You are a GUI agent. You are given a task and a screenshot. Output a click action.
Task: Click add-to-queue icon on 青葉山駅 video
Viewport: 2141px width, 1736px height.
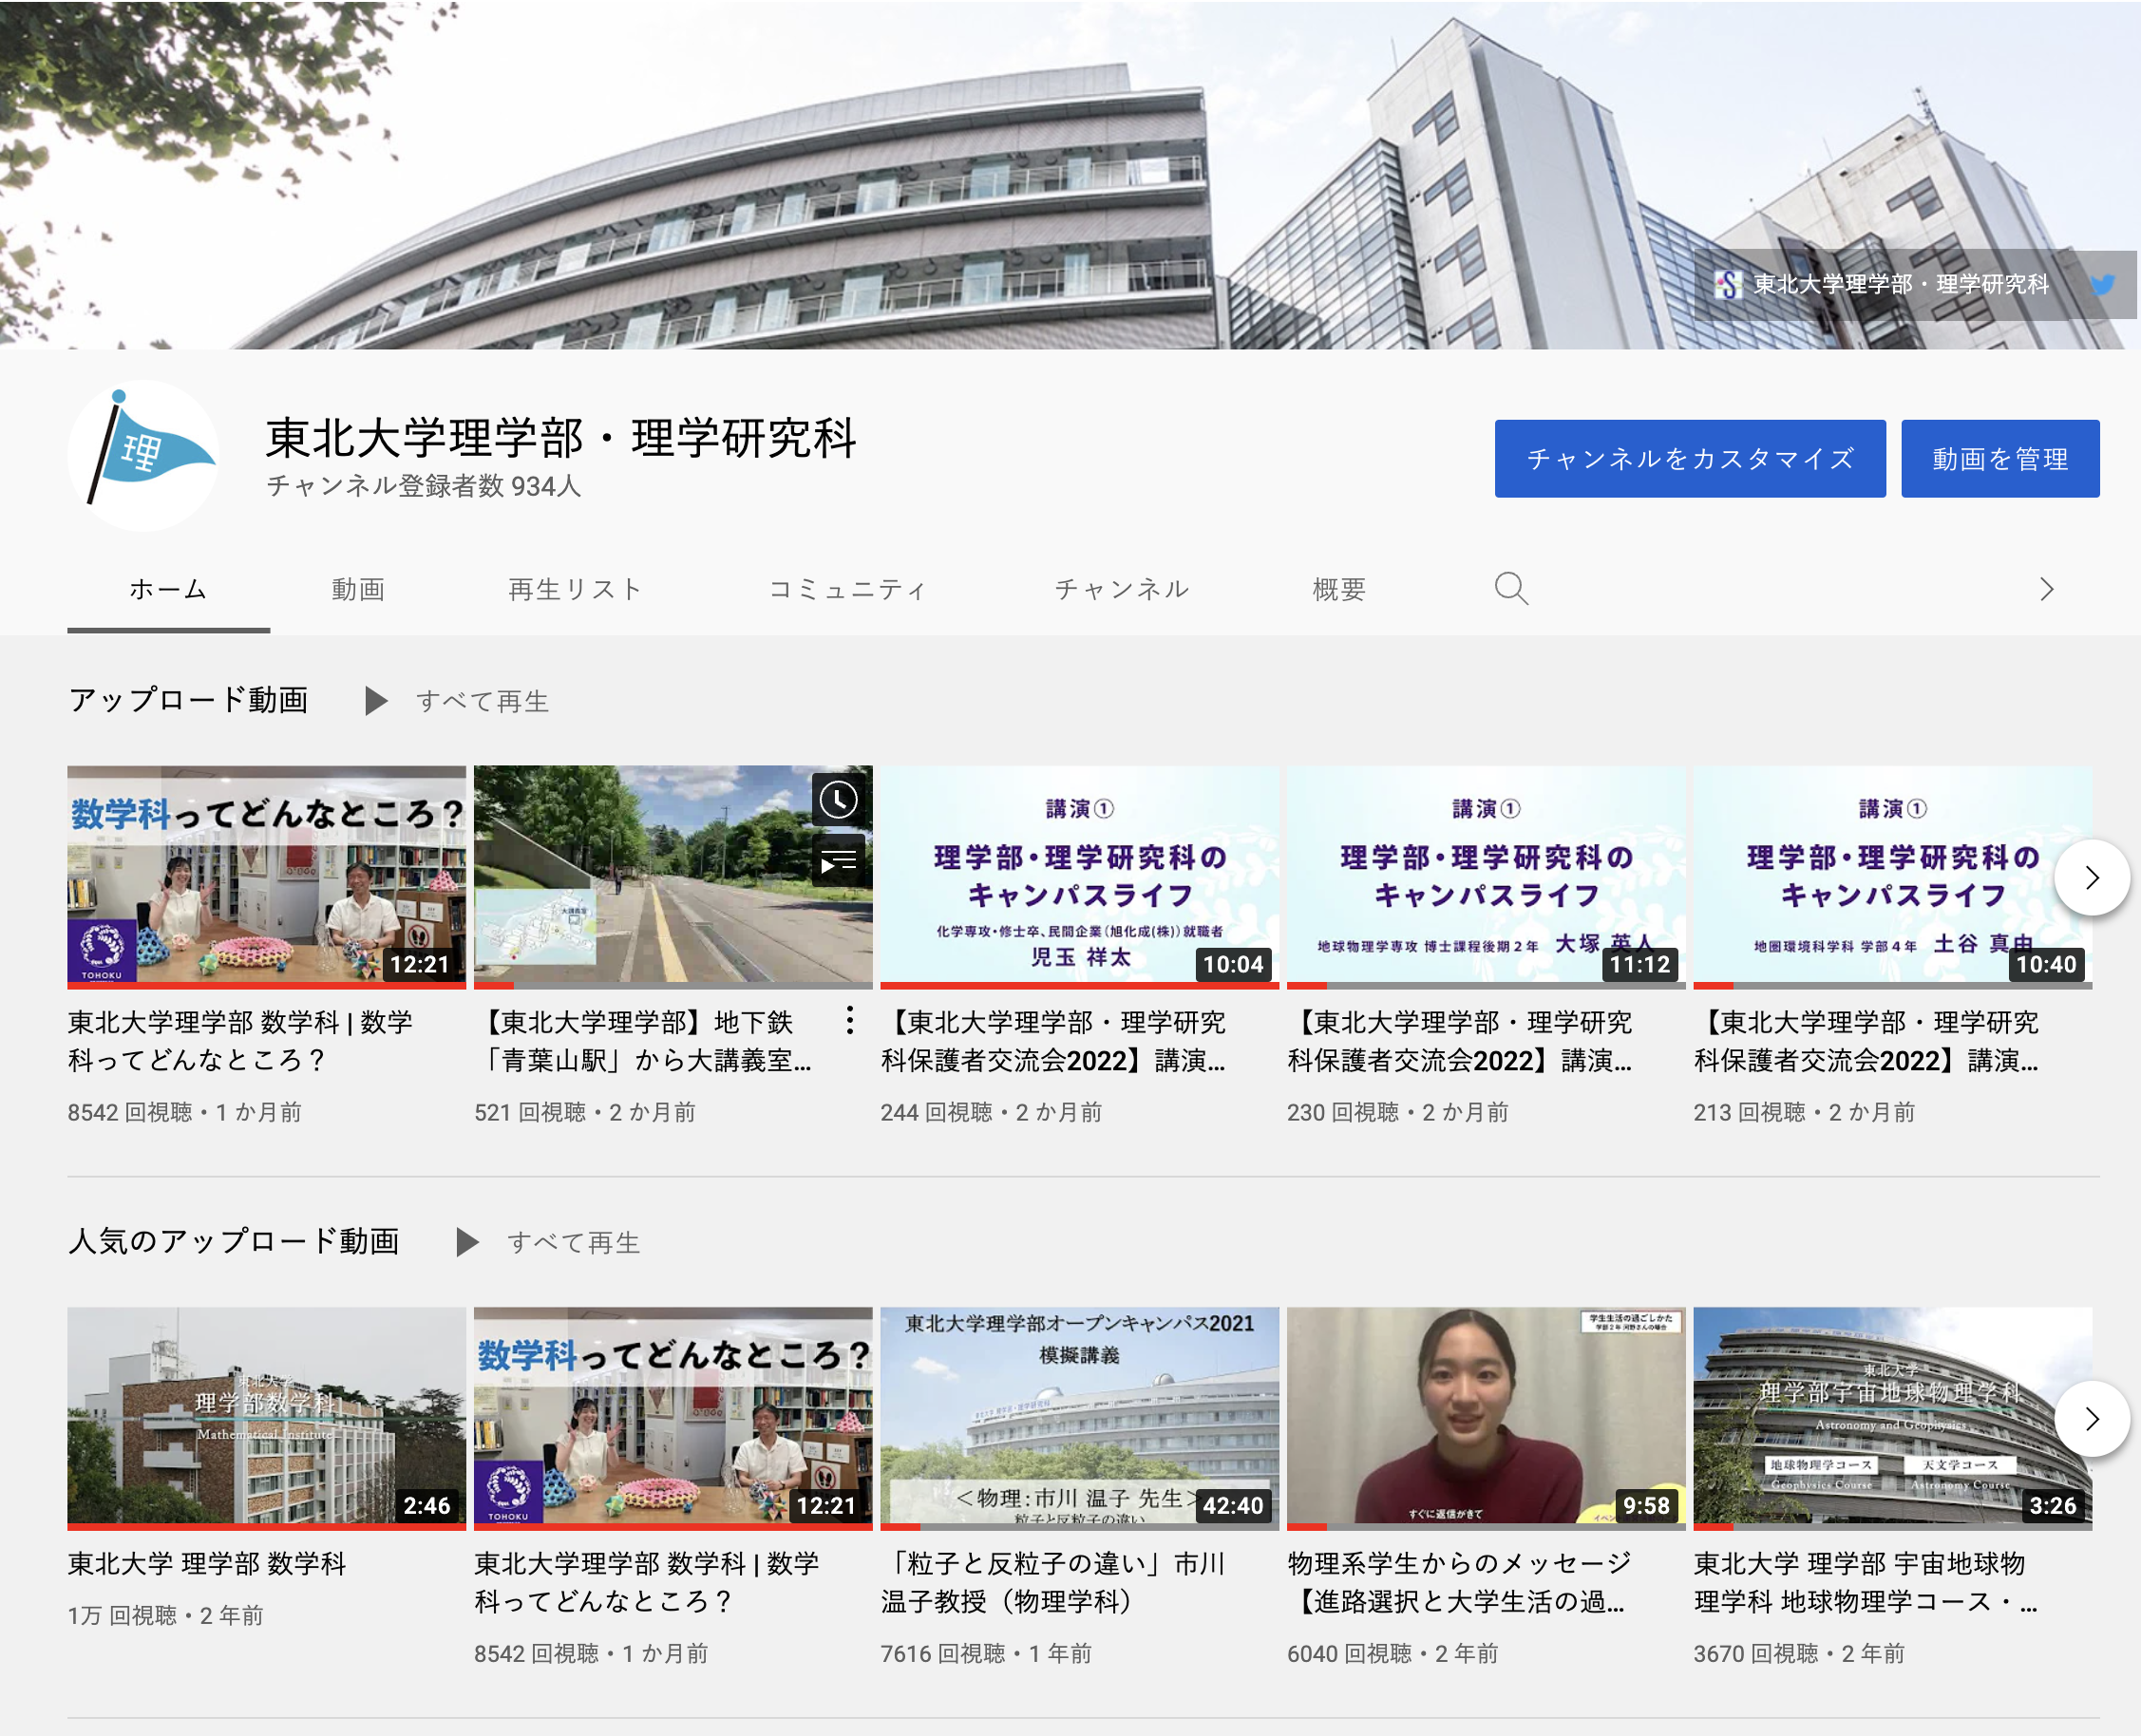point(838,860)
